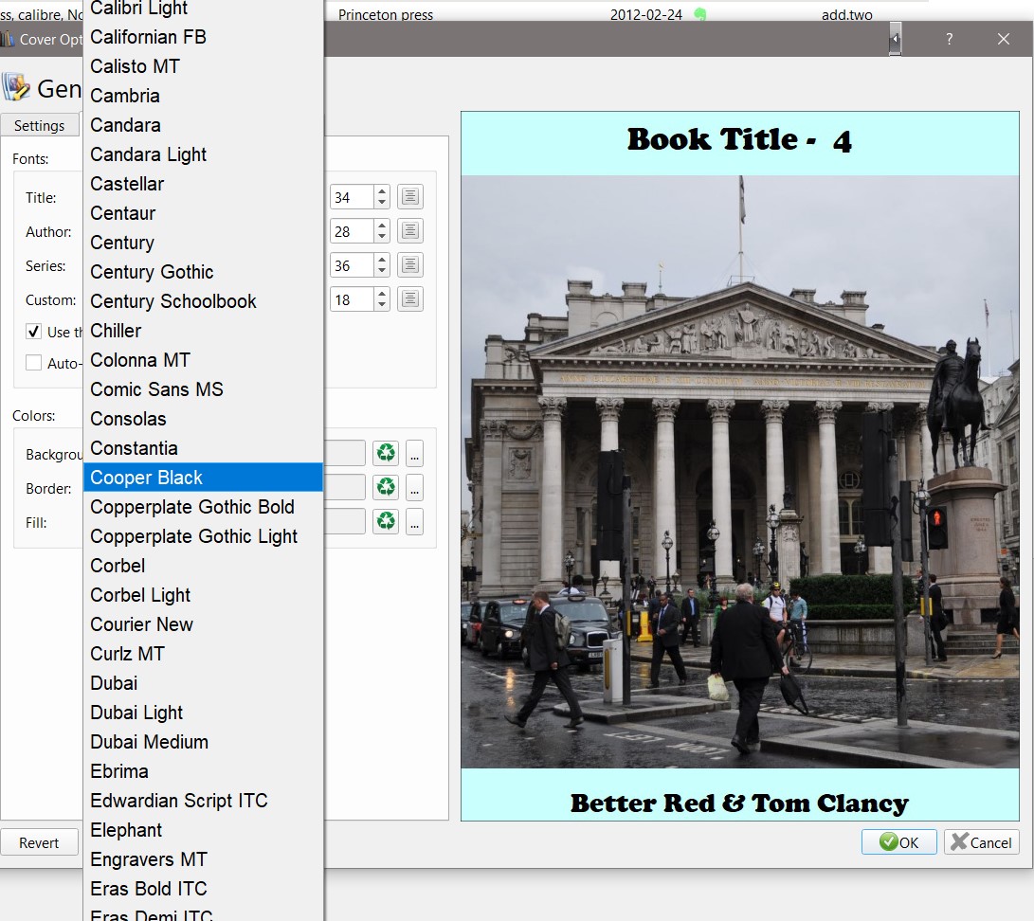Select Calibri Light font
The width and height of the screenshot is (1034, 921).
203,8
